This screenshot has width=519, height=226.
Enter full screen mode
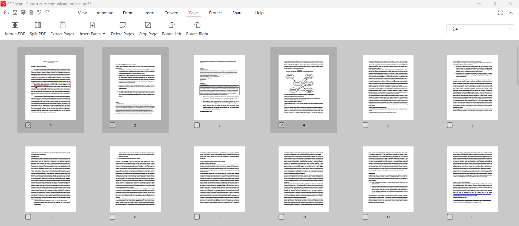coord(500,13)
